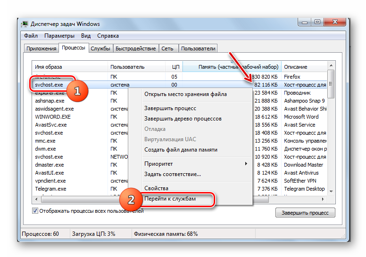
Task: Close the Task Manager window
Action: [x=335, y=22]
